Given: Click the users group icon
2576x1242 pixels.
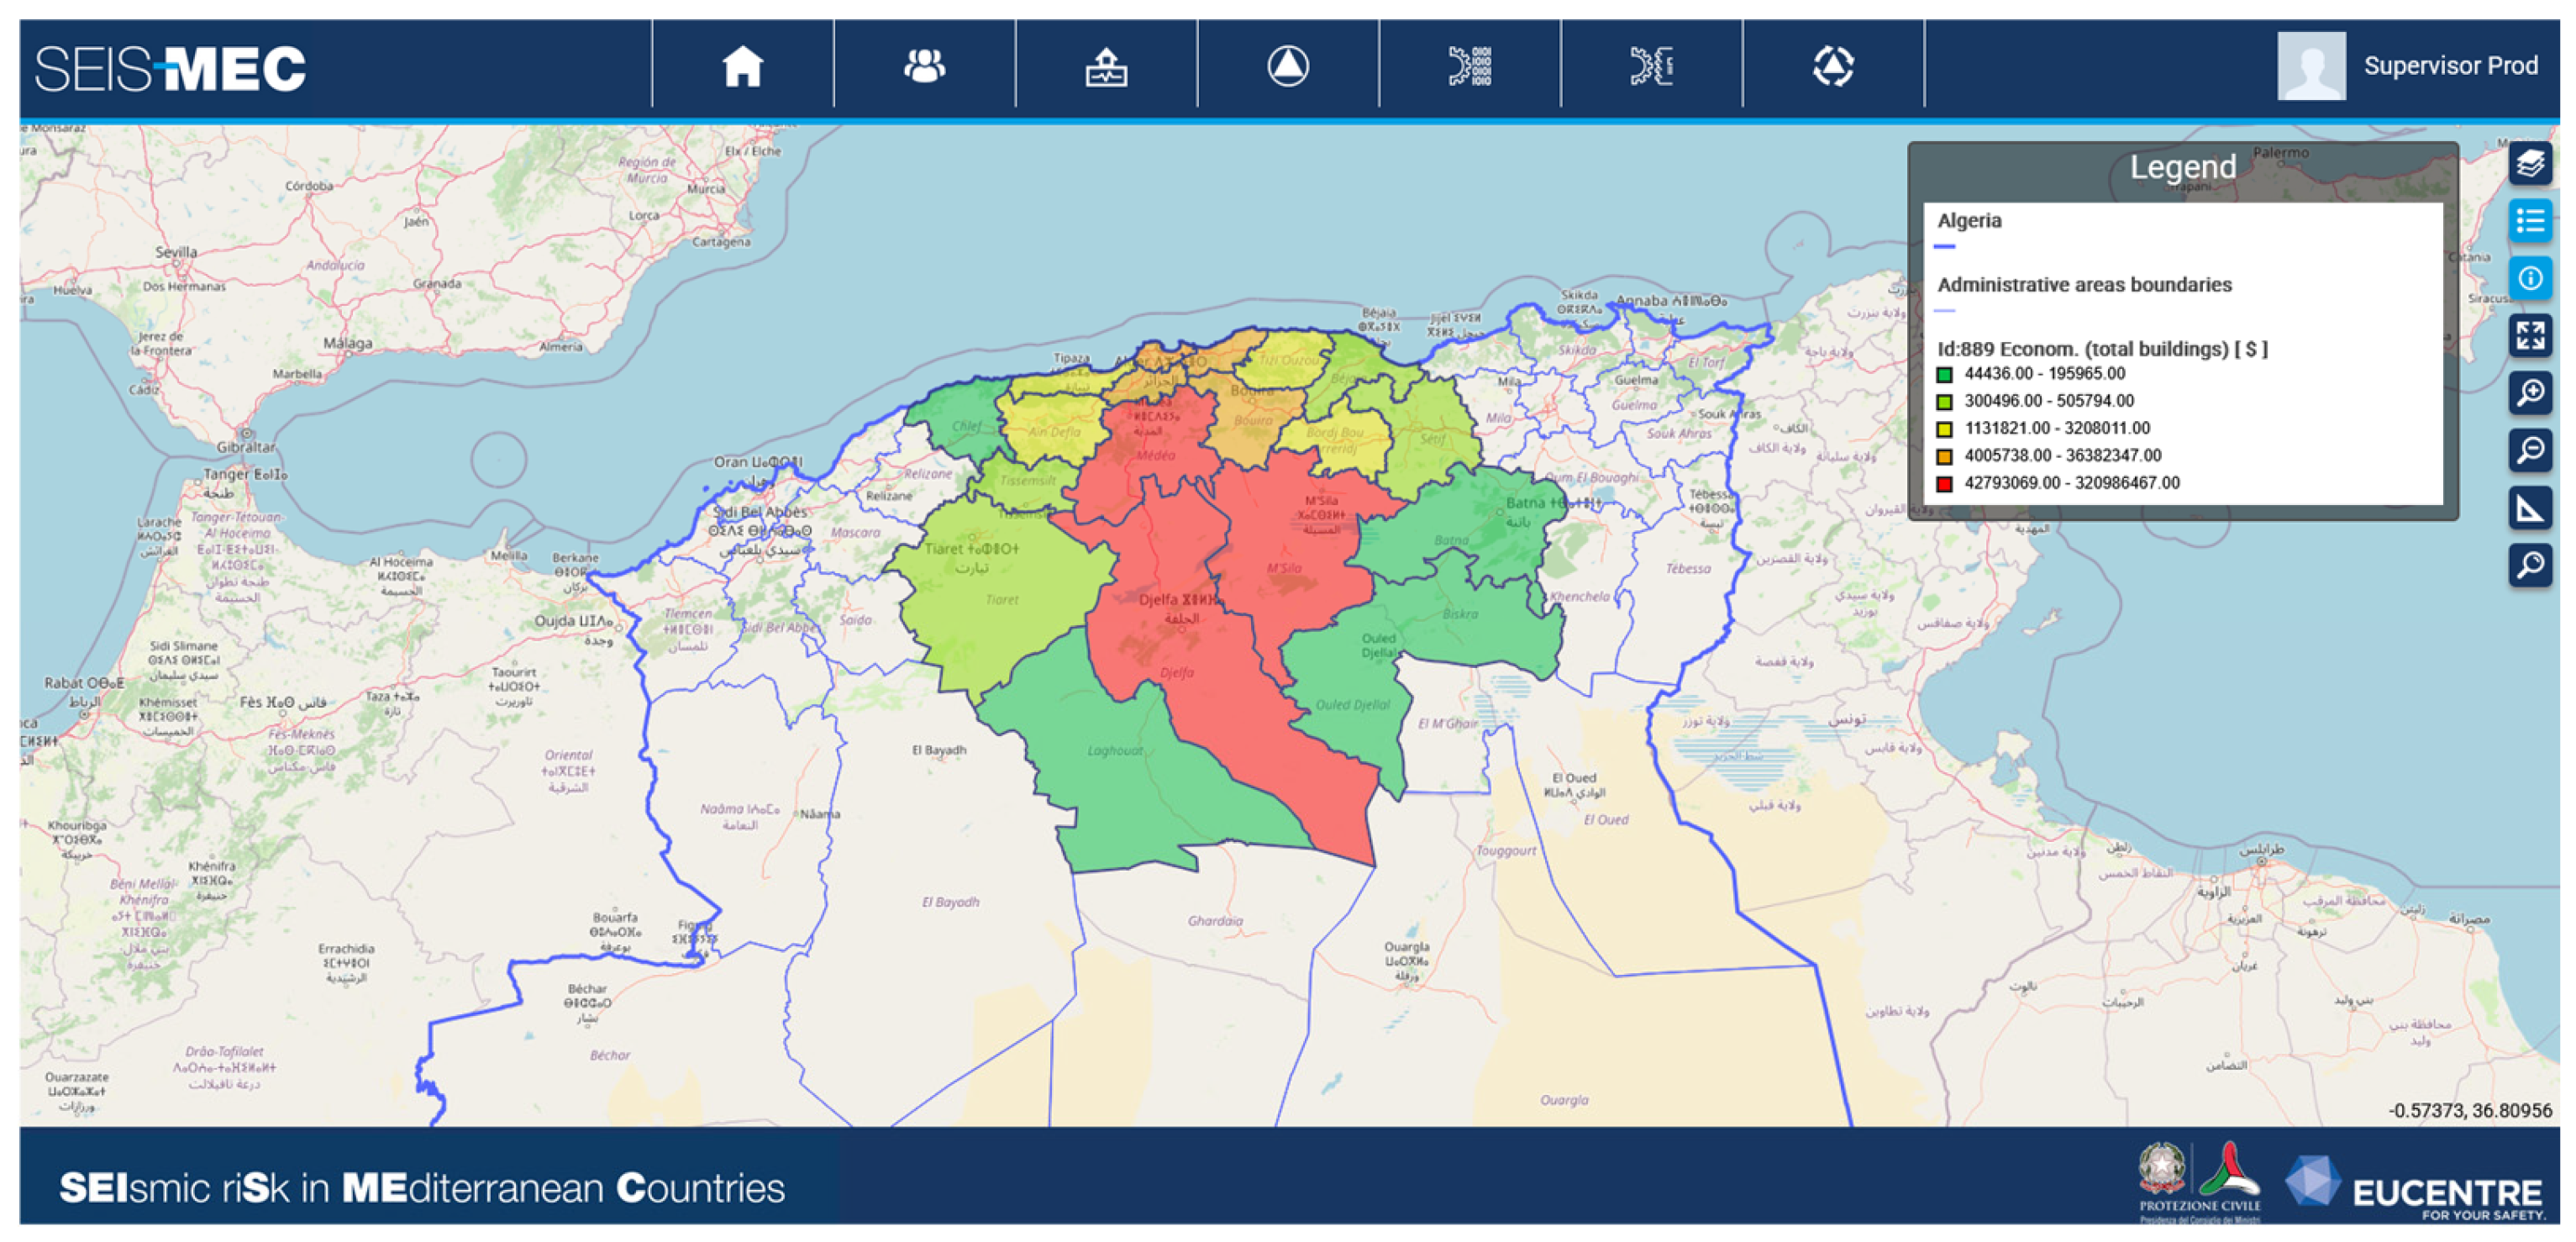Looking at the screenshot, I should (924, 67).
